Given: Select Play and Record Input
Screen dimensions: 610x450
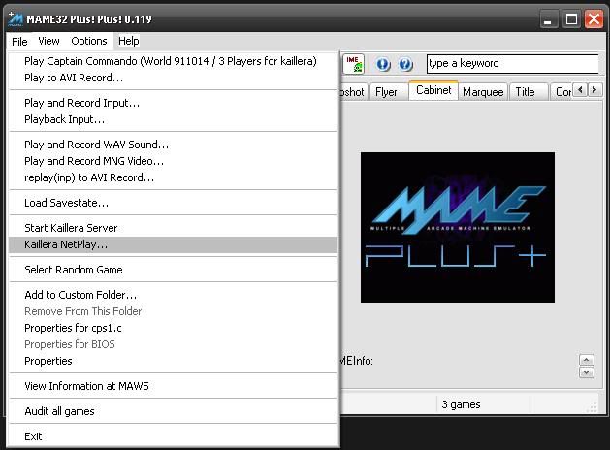Looking at the screenshot, I should point(174,103).
